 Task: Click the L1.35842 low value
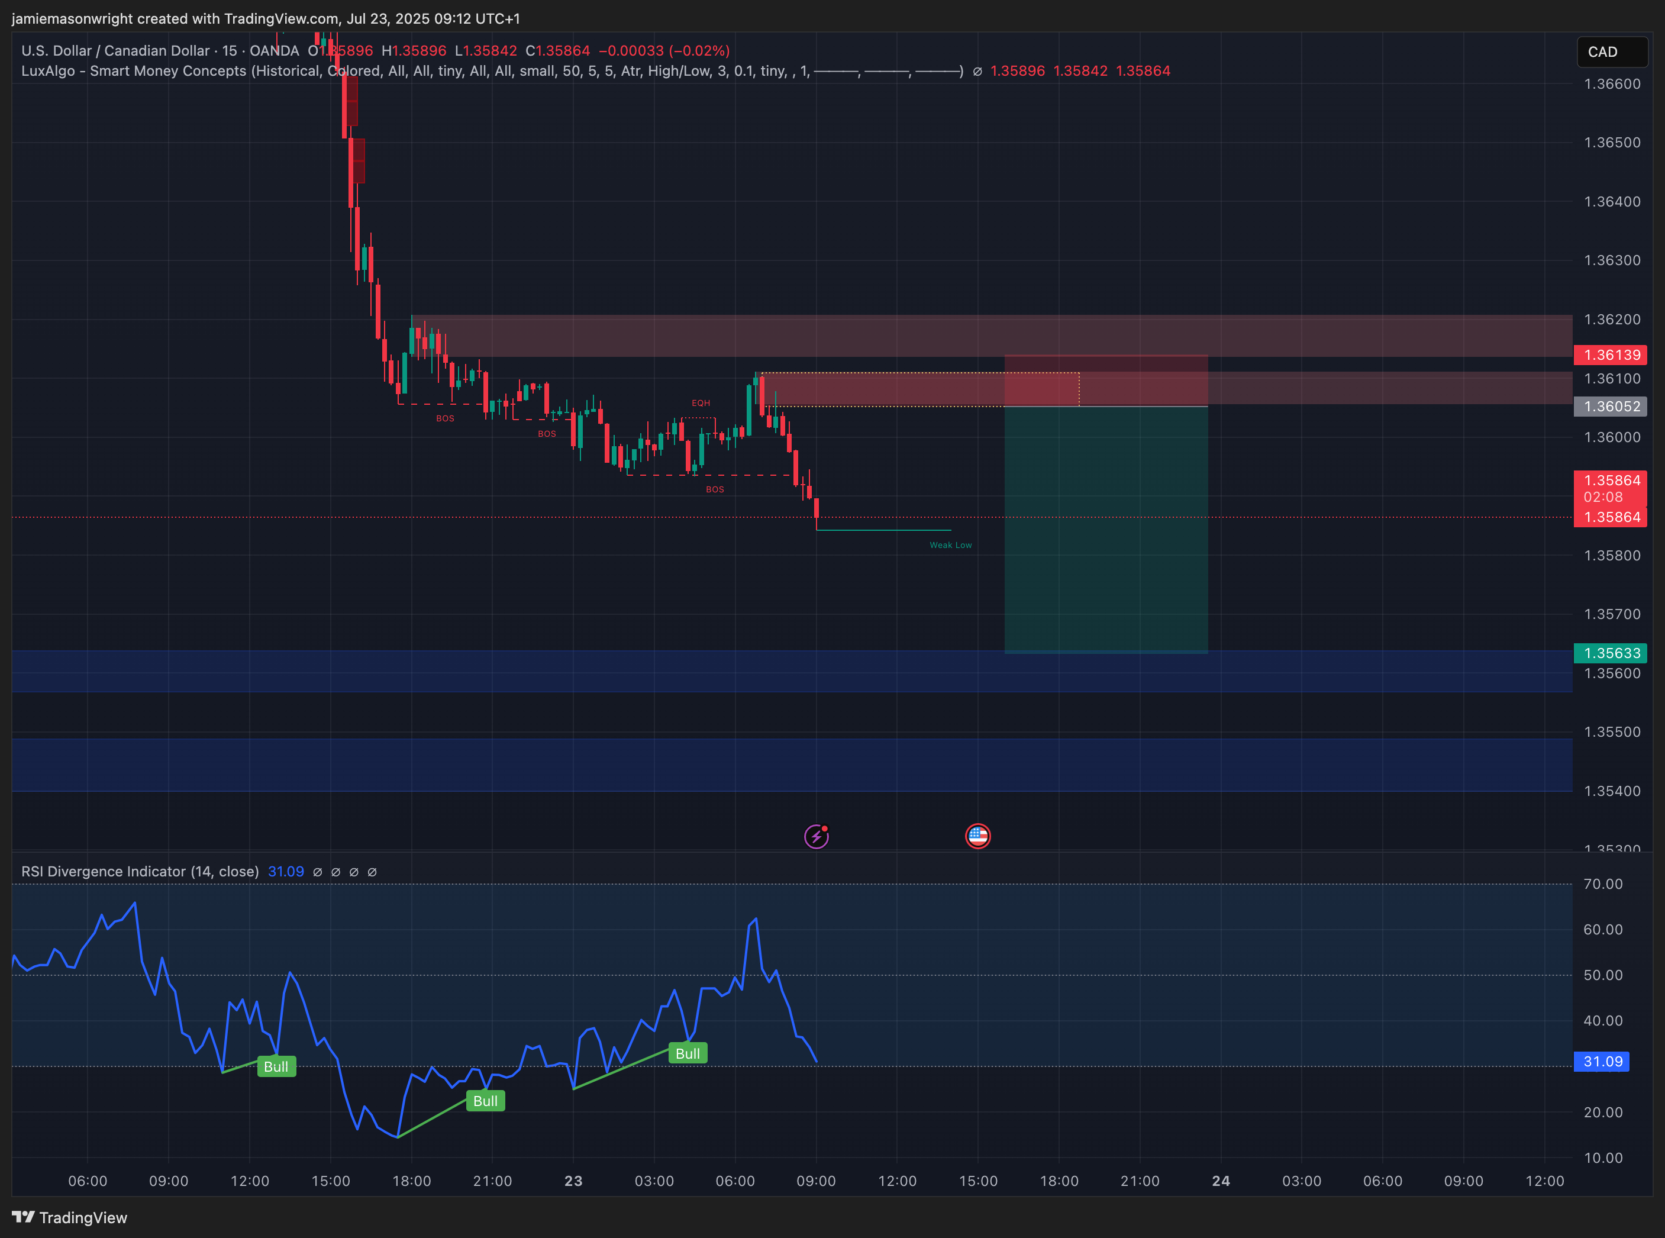(486, 50)
